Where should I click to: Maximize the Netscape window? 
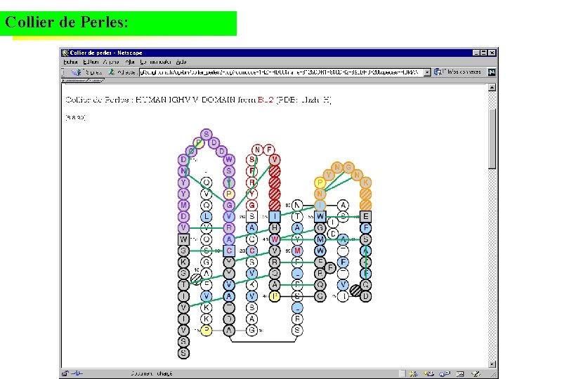[x=483, y=53]
